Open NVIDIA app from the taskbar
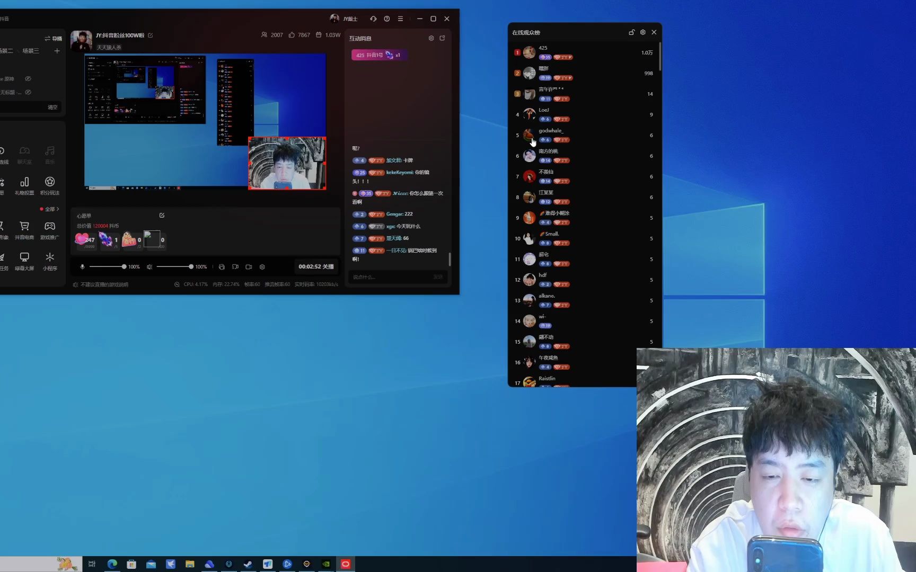916x572 pixels. [326, 564]
